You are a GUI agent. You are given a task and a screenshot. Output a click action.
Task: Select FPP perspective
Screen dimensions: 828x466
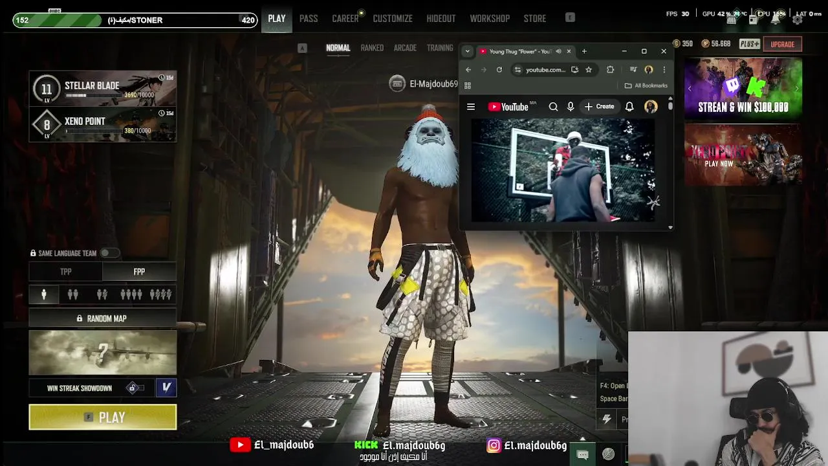pyautogui.click(x=139, y=272)
